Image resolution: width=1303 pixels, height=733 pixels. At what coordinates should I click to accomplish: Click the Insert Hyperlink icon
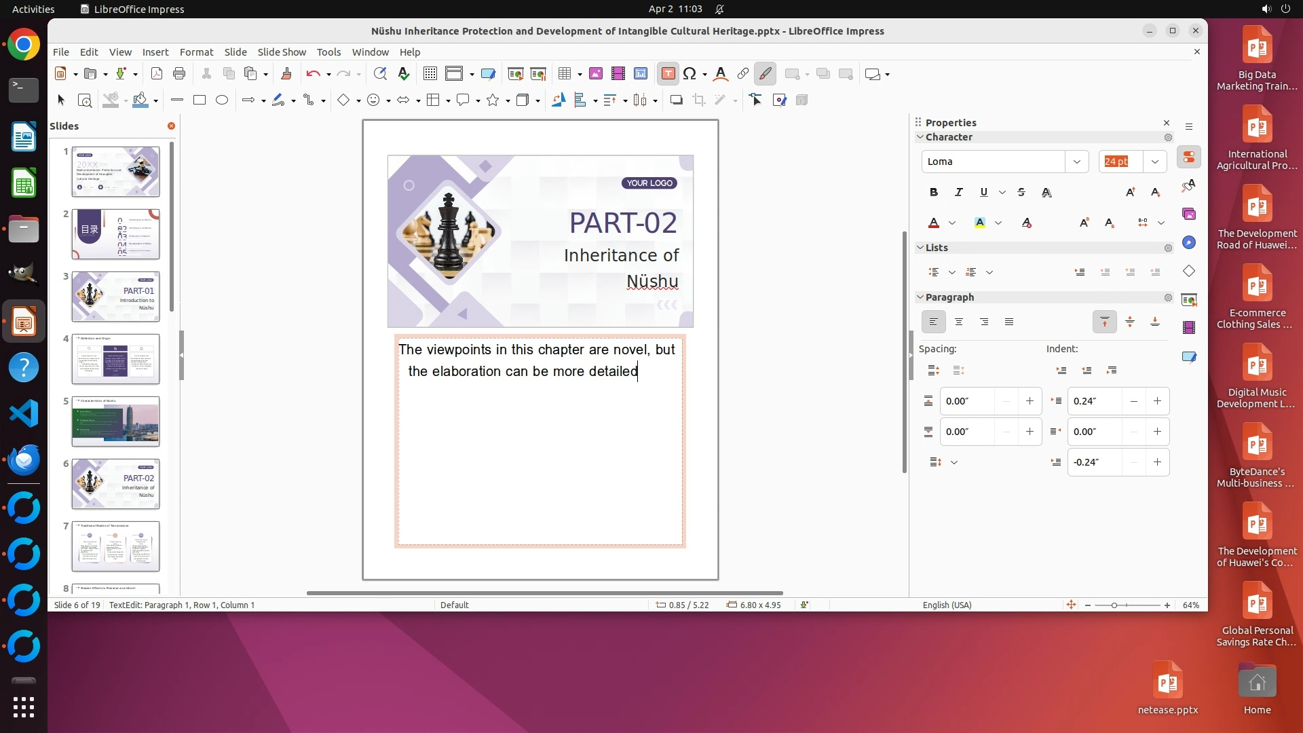tap(742, 74)
